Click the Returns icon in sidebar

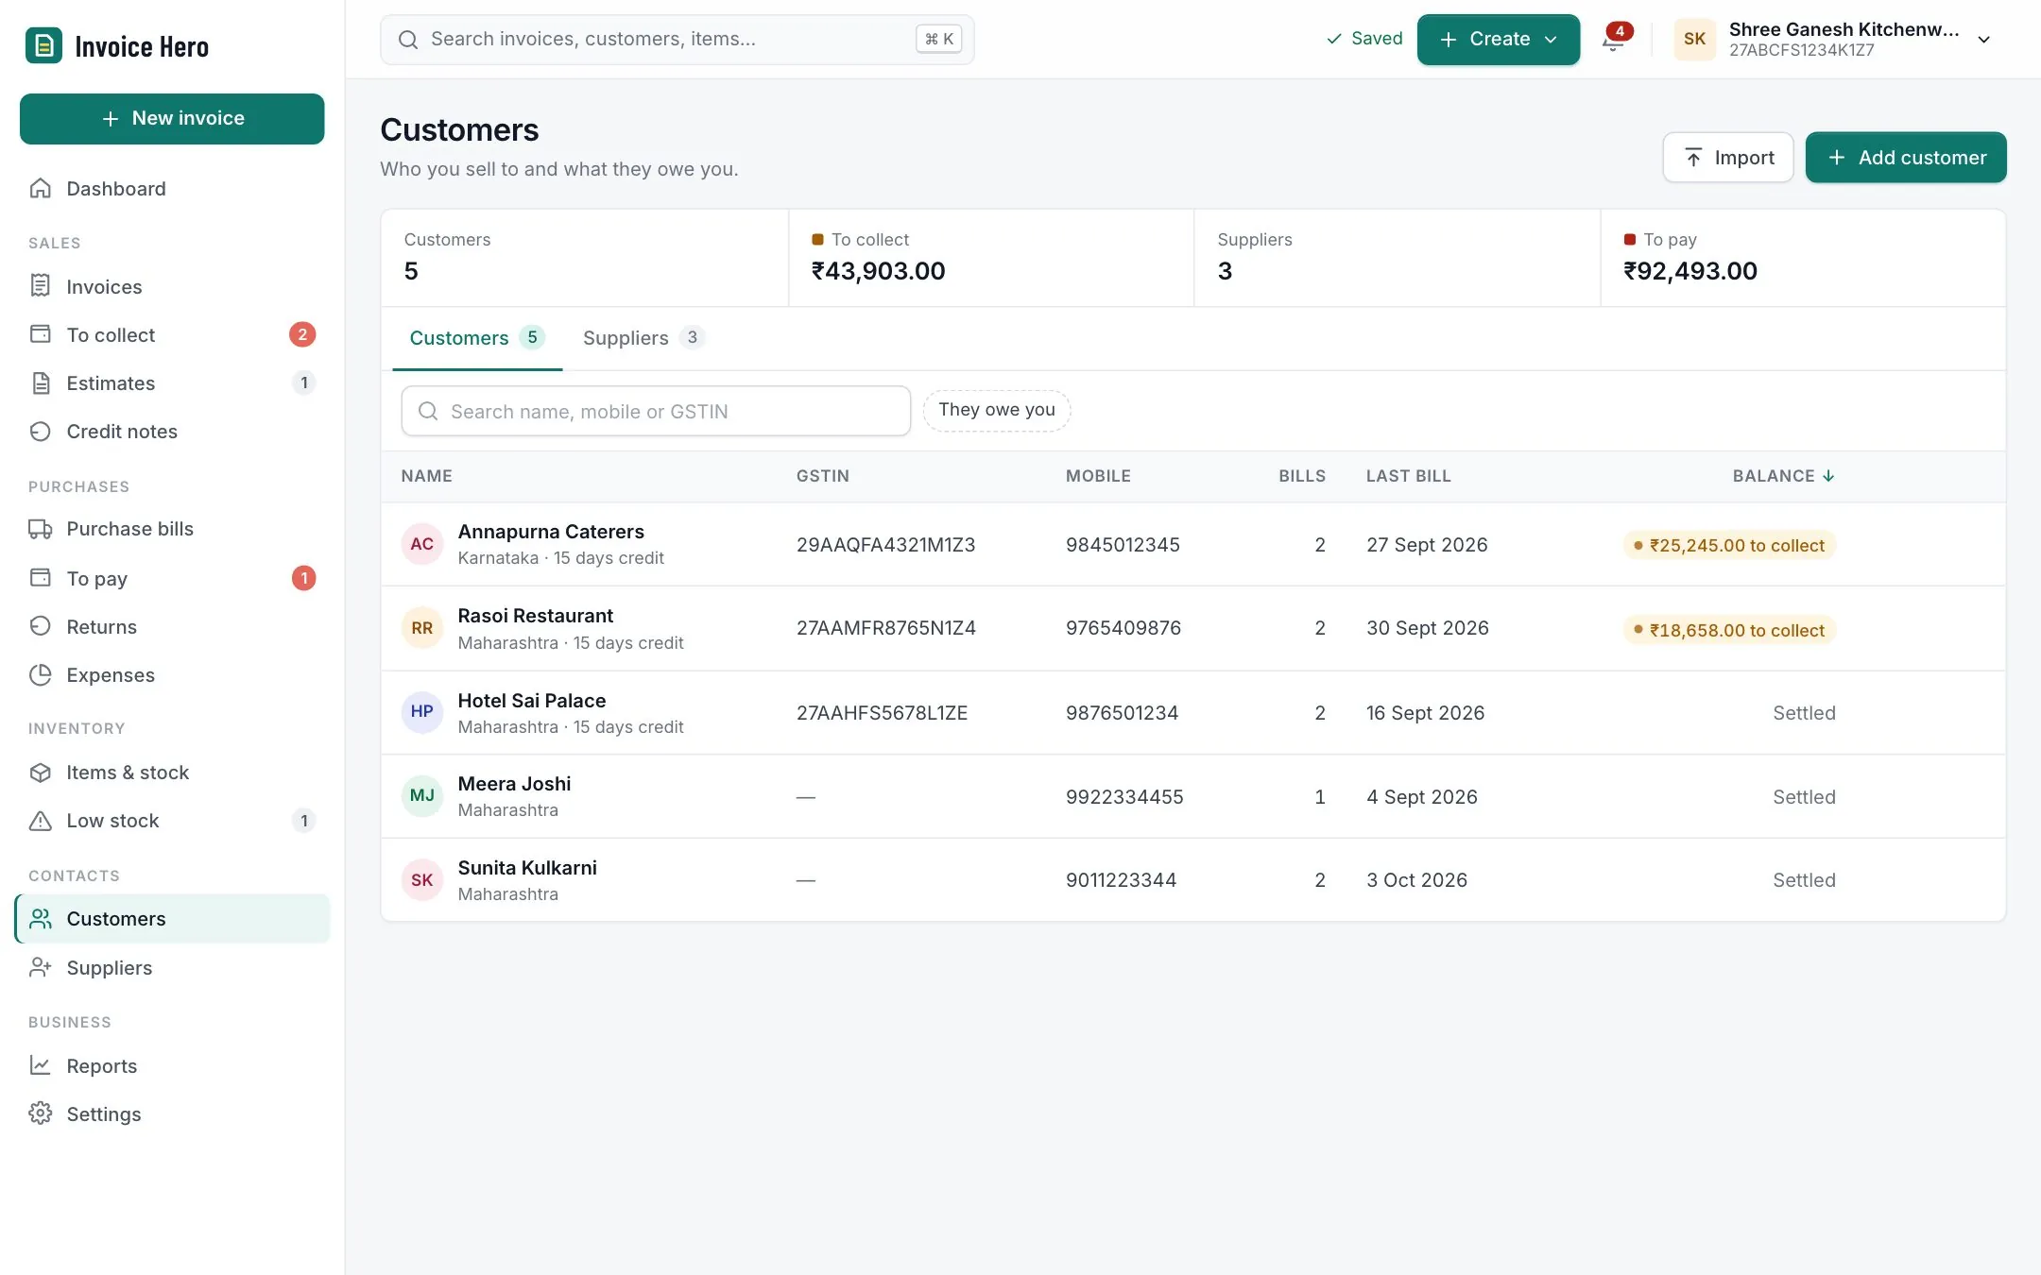[41, 626]
